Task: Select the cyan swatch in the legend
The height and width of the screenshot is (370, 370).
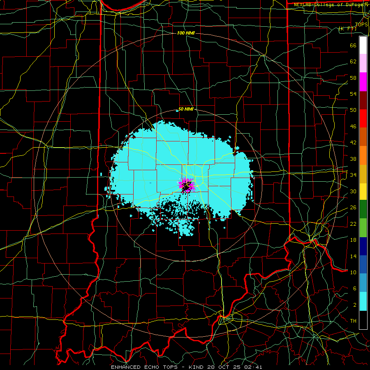Action: tap(363, 301)
